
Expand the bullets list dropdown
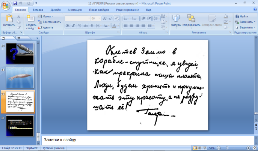129,18
